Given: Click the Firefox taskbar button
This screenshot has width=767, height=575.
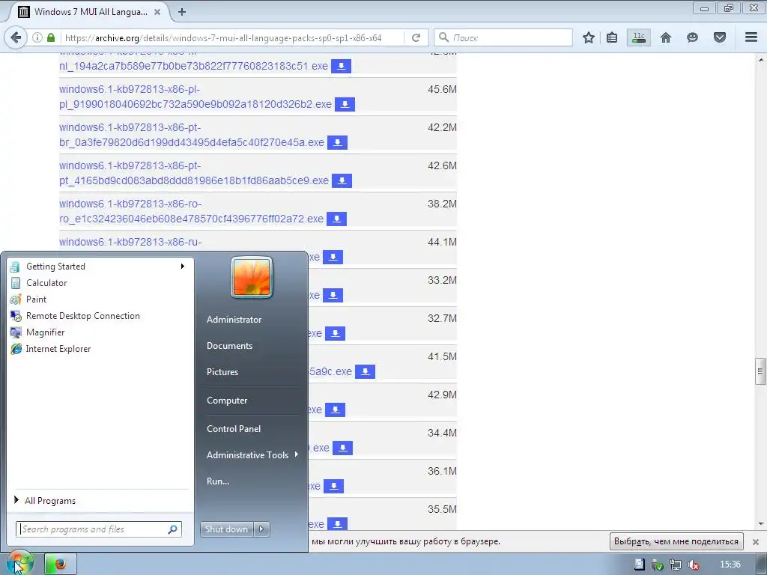Looking at the screenshot, I should pos(61,564).
